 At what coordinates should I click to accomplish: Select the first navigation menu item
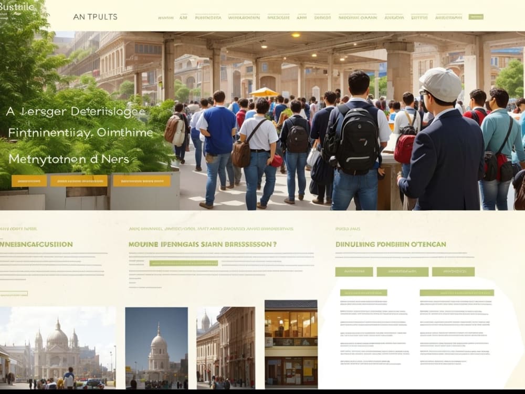click(x=166, y=16)
